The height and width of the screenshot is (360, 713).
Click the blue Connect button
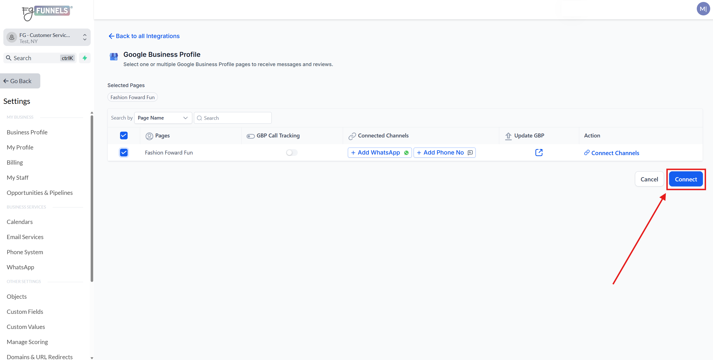(x=686, y=179)
